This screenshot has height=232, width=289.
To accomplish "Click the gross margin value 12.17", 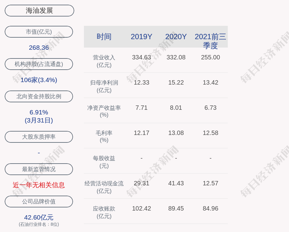I will click(x=142, y=133).
